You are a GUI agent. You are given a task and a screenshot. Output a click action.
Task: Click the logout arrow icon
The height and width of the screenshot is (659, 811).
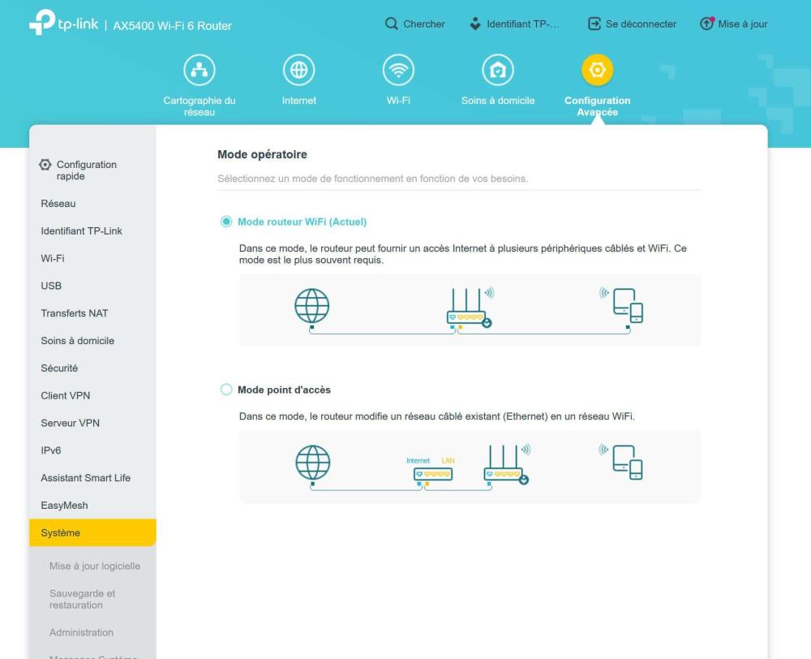tap(594, 24)
